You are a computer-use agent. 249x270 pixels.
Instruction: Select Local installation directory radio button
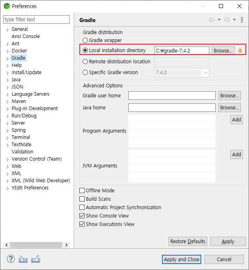pyautogui.click(x=85, y=50)
